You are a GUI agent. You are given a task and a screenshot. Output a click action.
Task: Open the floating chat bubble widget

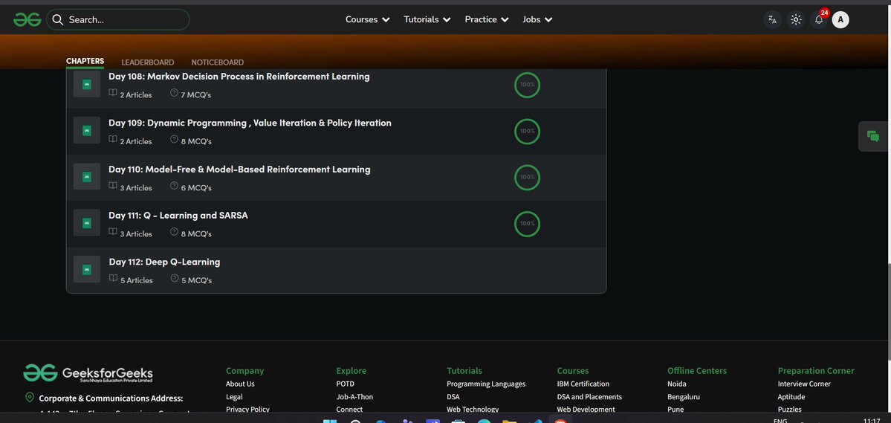click(873, 137)
